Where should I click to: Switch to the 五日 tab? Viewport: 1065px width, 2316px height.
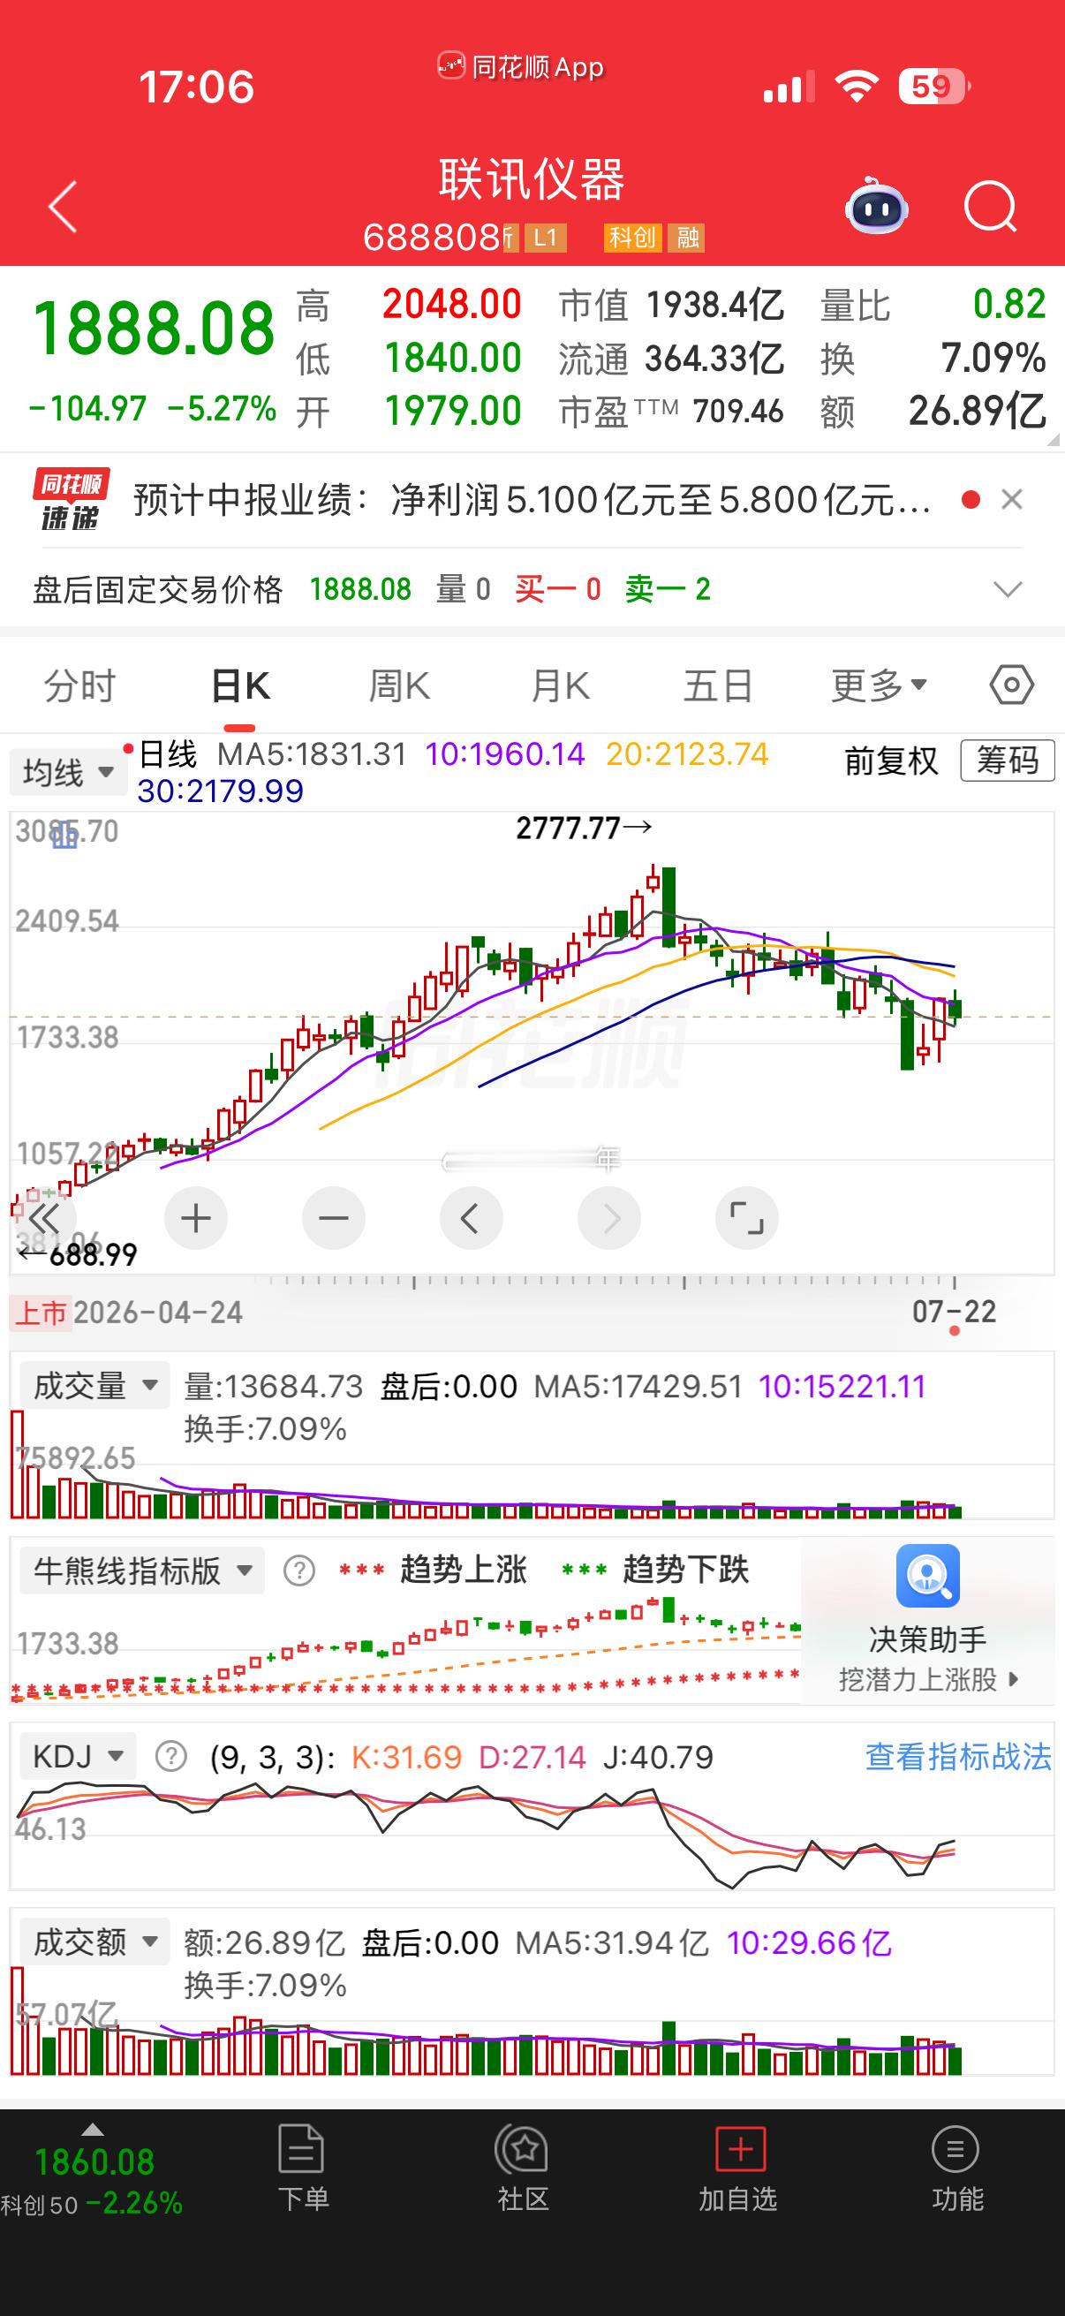pyautogui.click(x=718, y=686)
